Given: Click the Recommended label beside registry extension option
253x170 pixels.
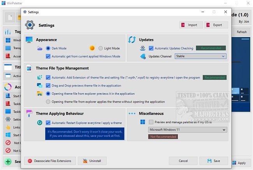Looking at the screenshot, I should tap(214, 78).
